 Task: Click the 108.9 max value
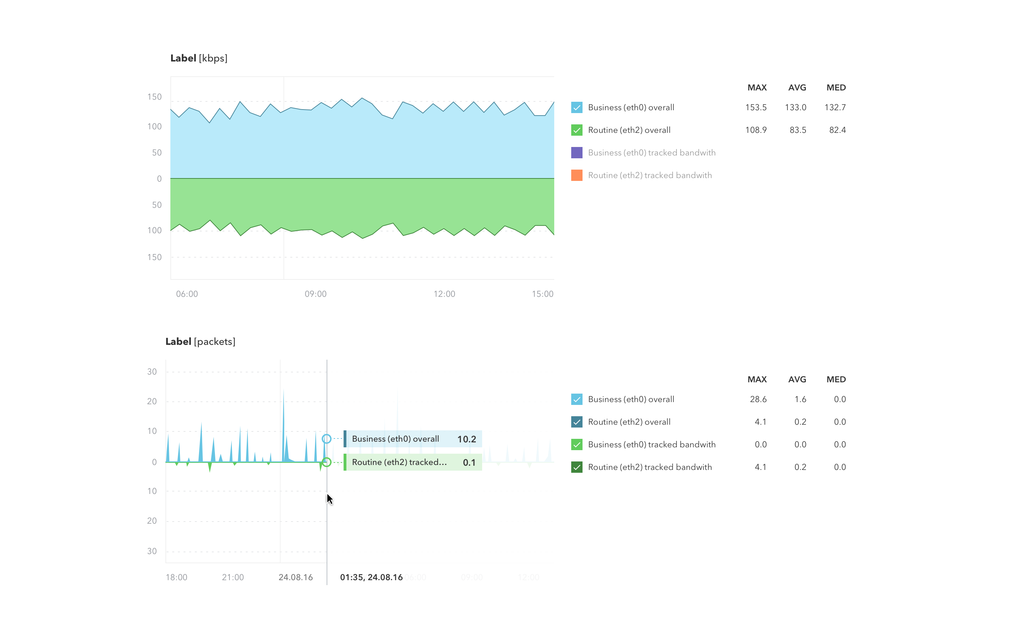click(756, 130)
